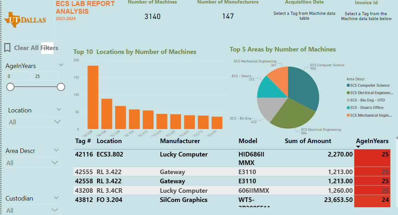Click the table's vertical scrollbar

[397, 172]
